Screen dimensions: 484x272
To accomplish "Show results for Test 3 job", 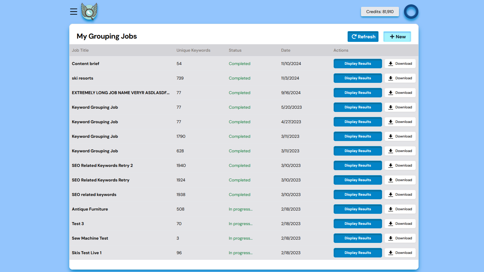I will coord(357,224).
